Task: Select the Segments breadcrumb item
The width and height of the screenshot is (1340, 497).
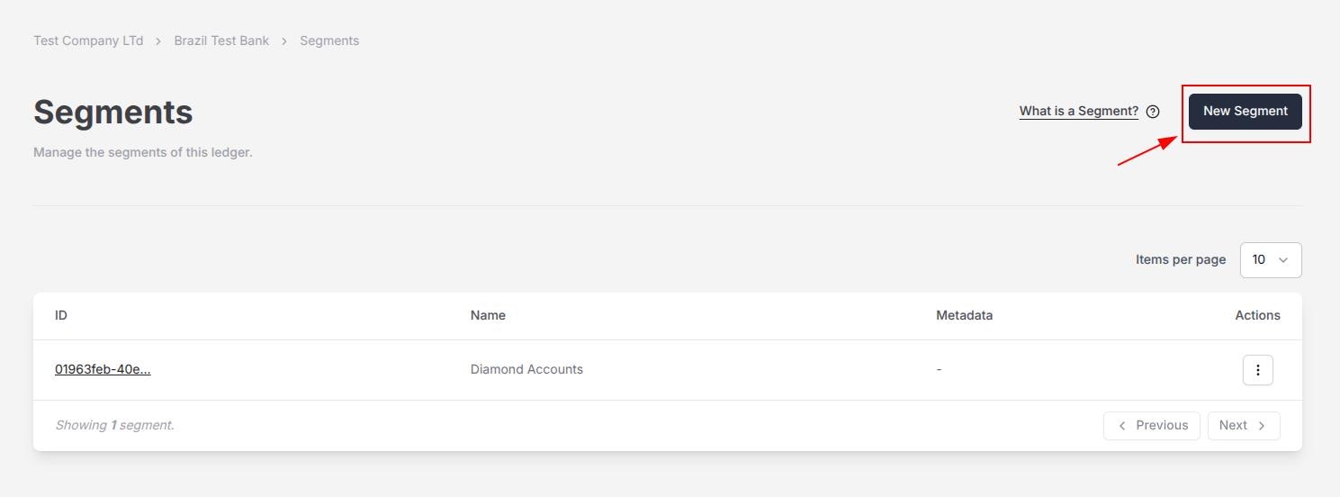Action: 329,41
